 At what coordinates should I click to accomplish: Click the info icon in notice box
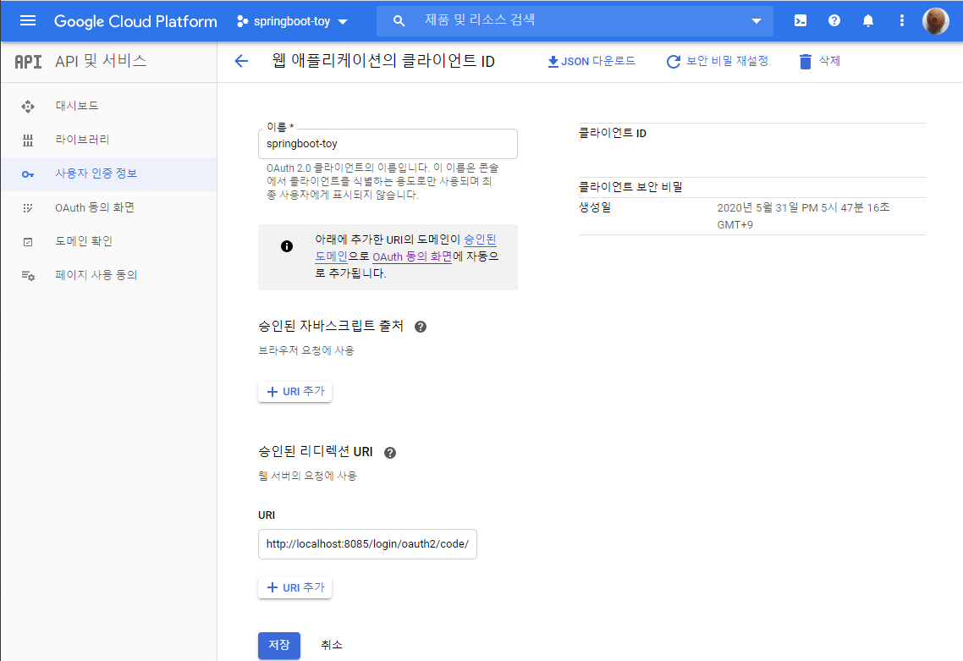tap(287, 246)
